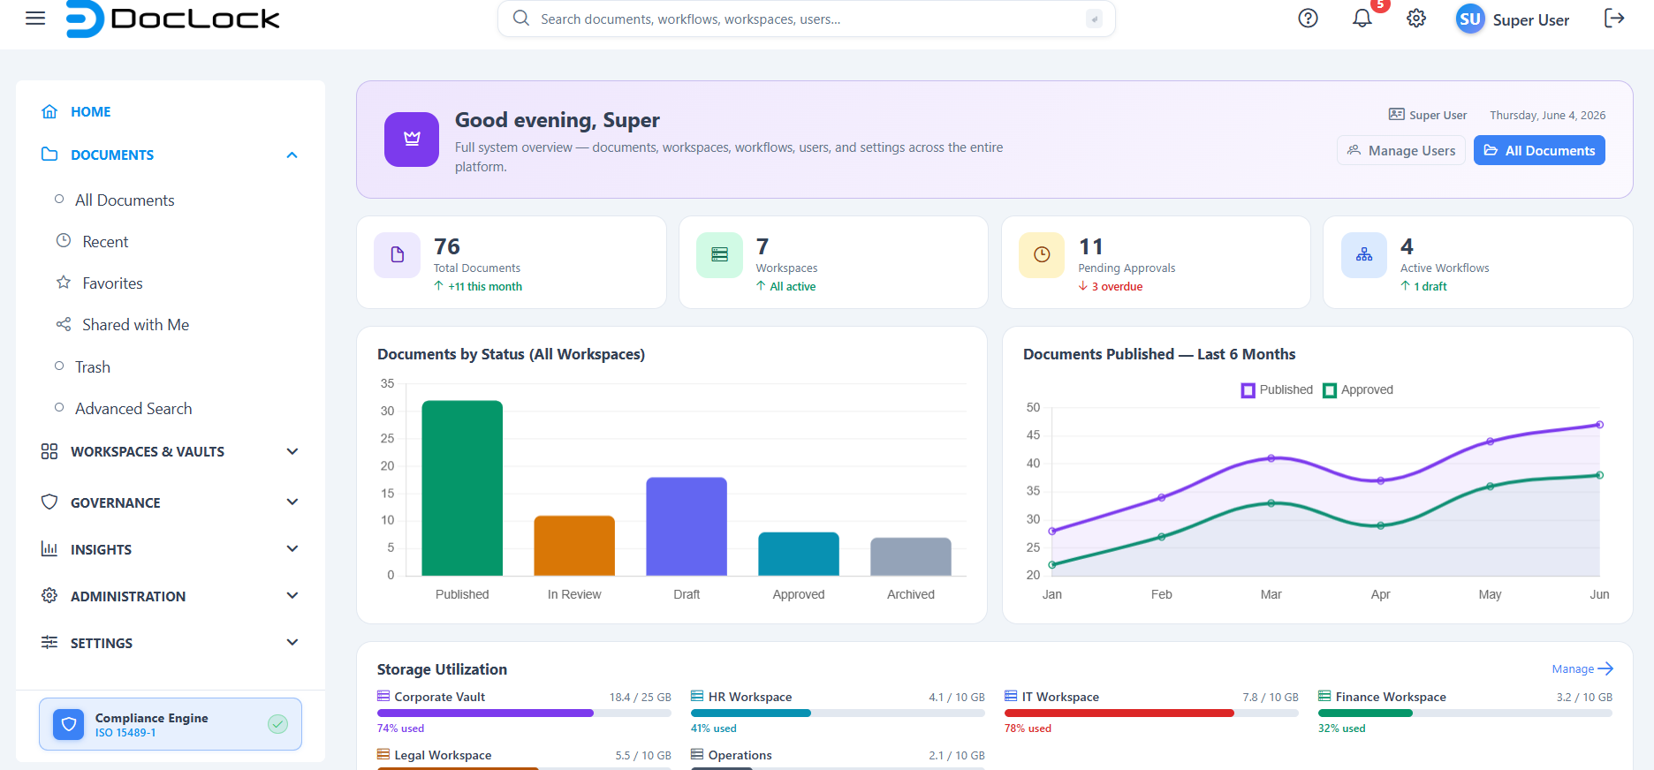The image size is (1654, 770).
Task: Click the Shared with Me share icon
Action: tap(64, 324)
